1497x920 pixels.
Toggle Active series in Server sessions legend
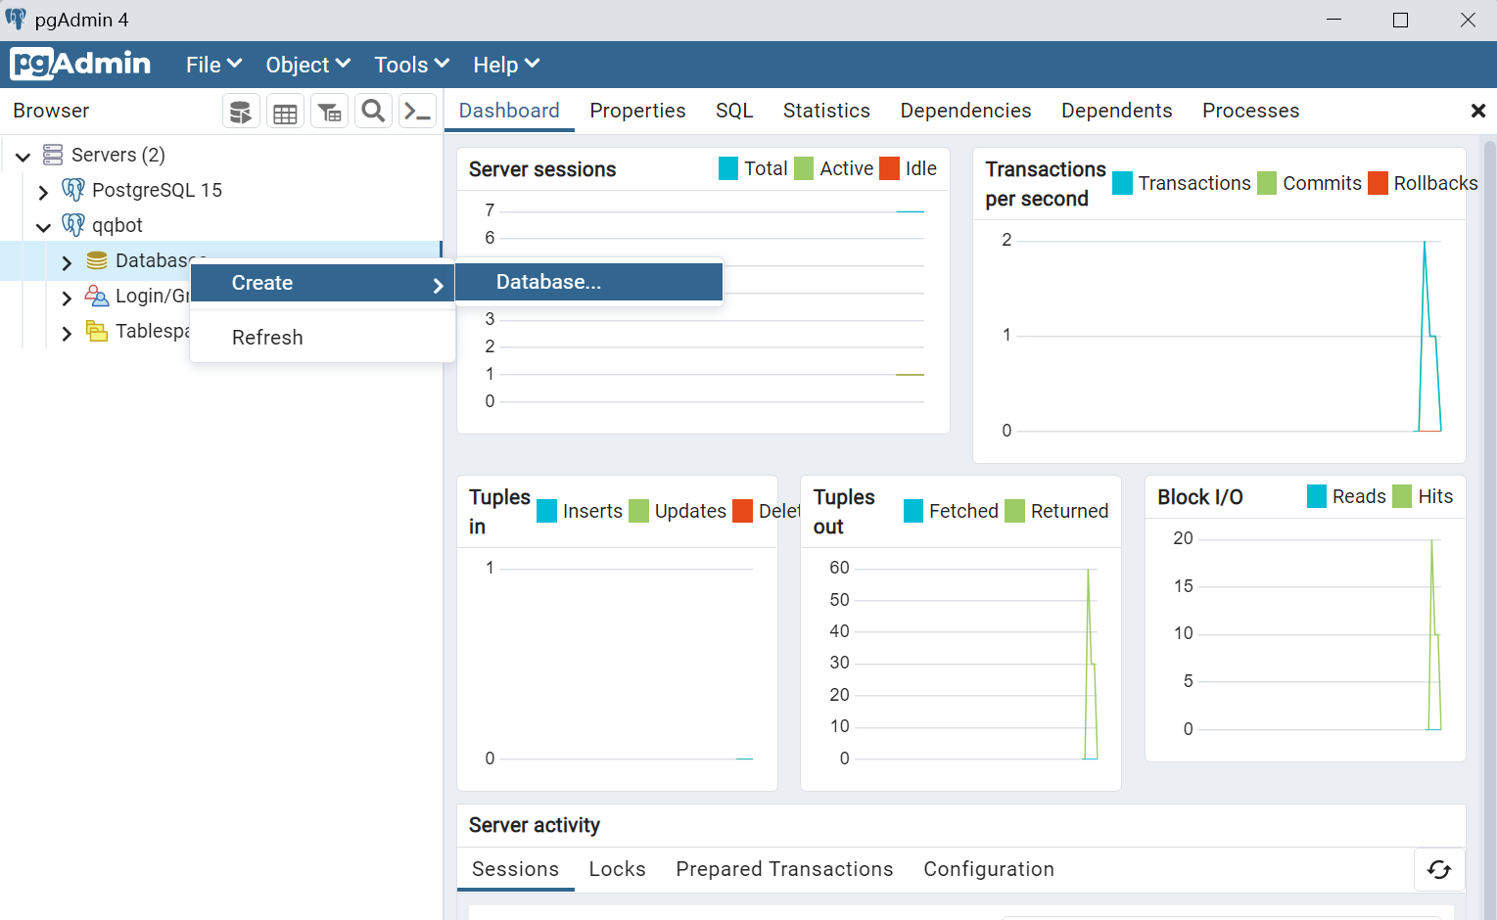coord(833,168)
